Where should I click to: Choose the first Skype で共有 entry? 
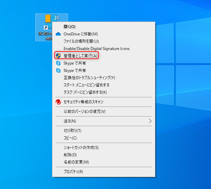coord(104,63)
